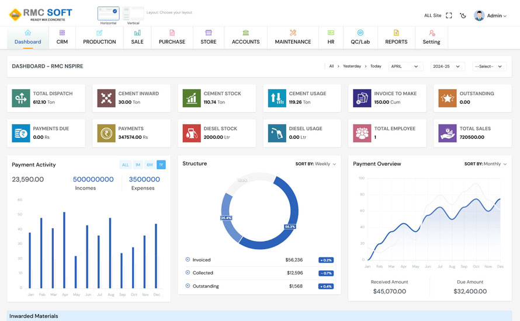Click the 26.4% donut segment label
The image size is (520, 321).
226,218
